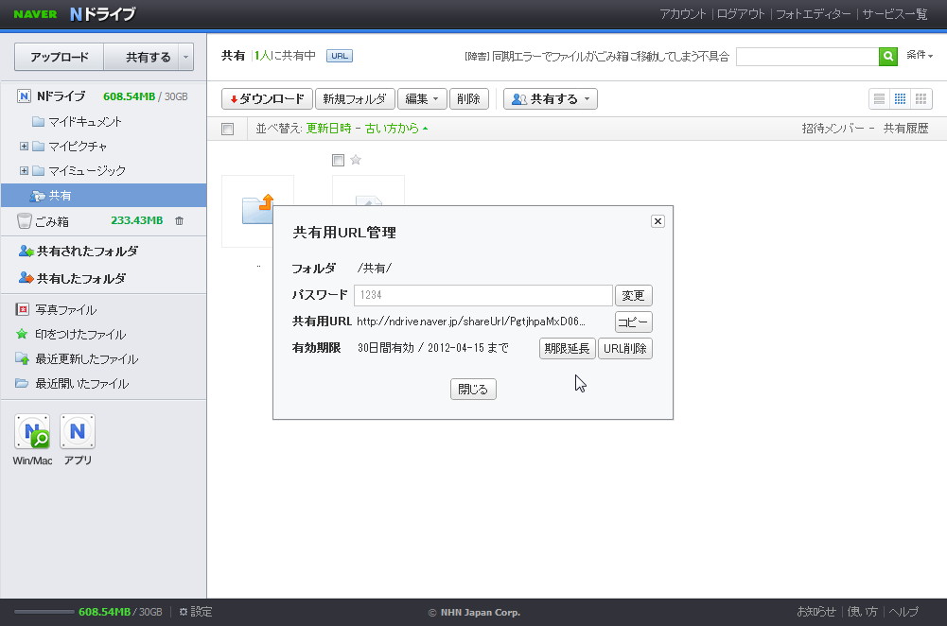Viewport: 947px width, 626px height.
Task: Check the checkbox above the file thumbnail
Action: click(x=338, y=160)
